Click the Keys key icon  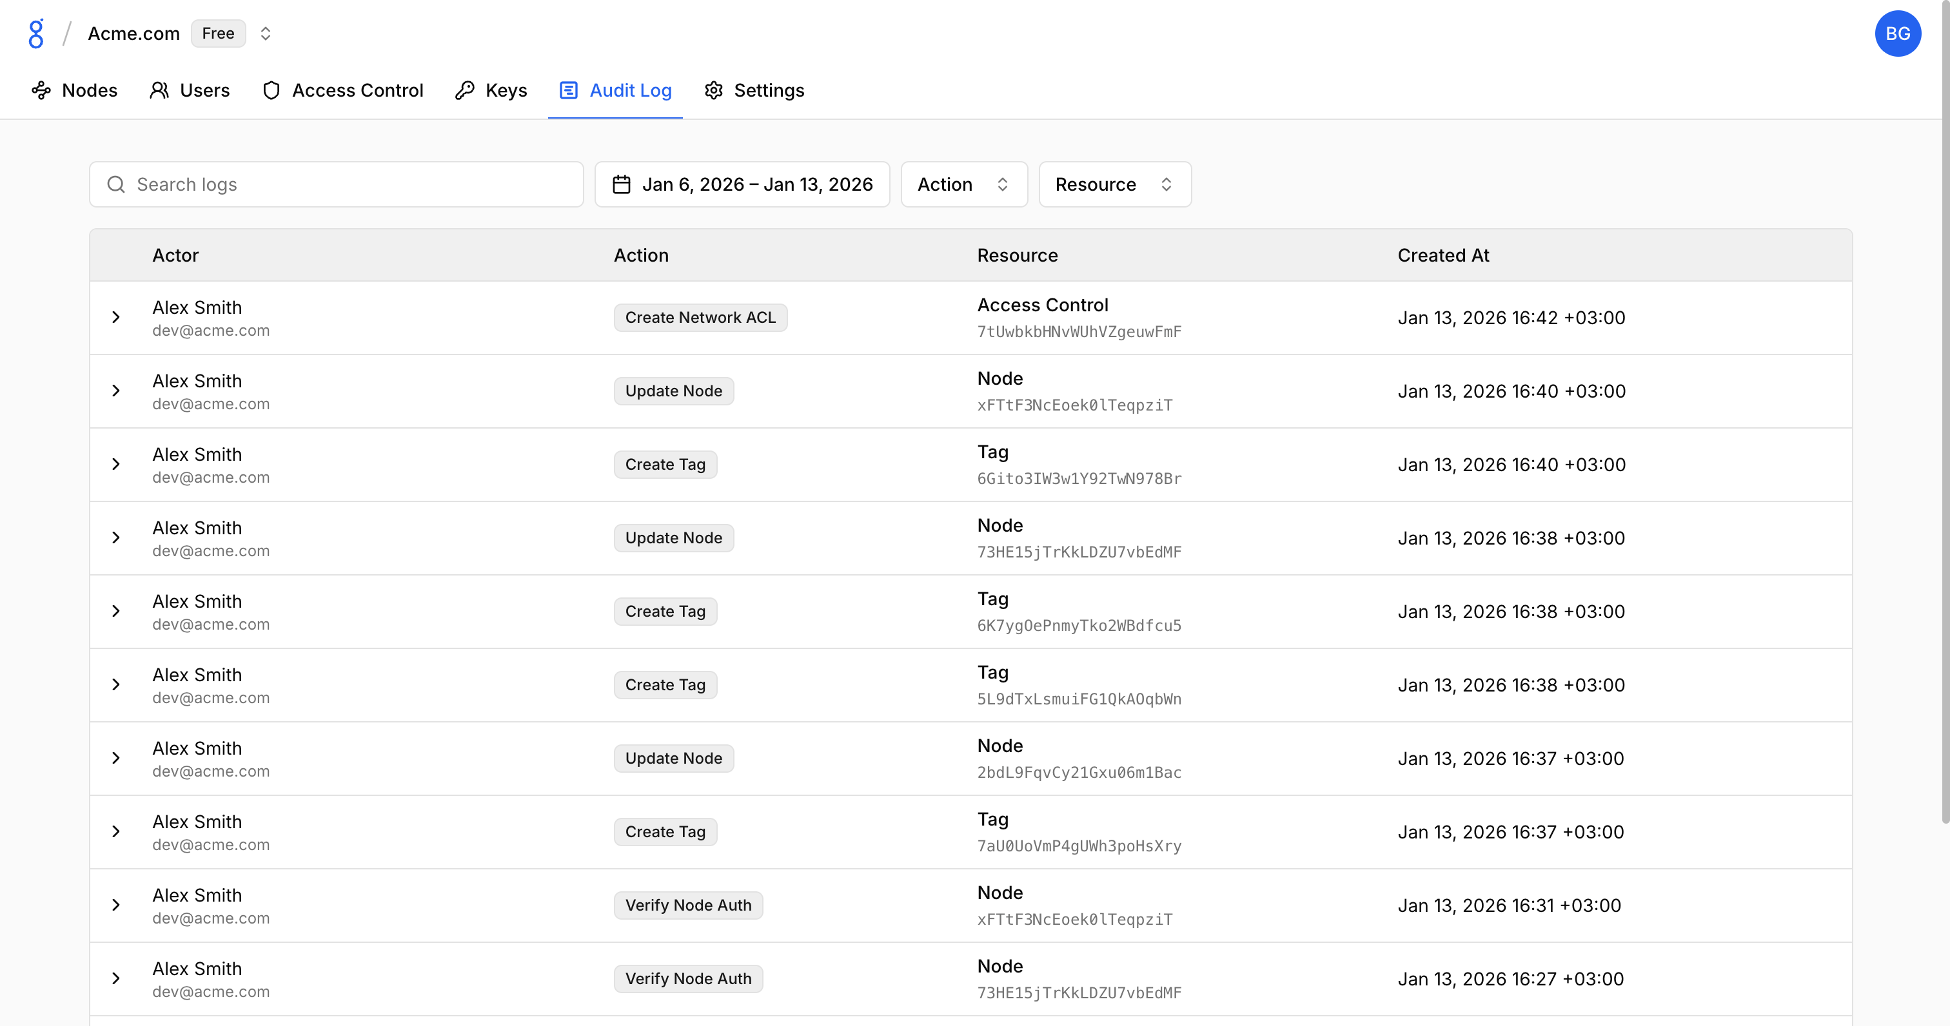coord(465,91)
